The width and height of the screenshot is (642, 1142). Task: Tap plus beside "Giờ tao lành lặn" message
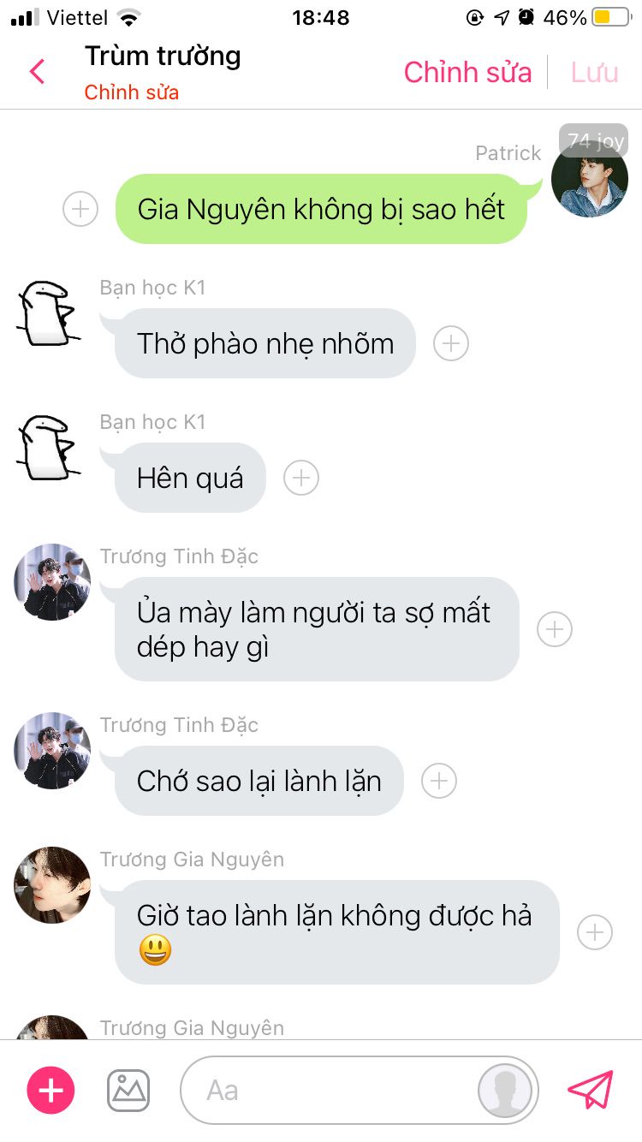(x=595, y=932)
